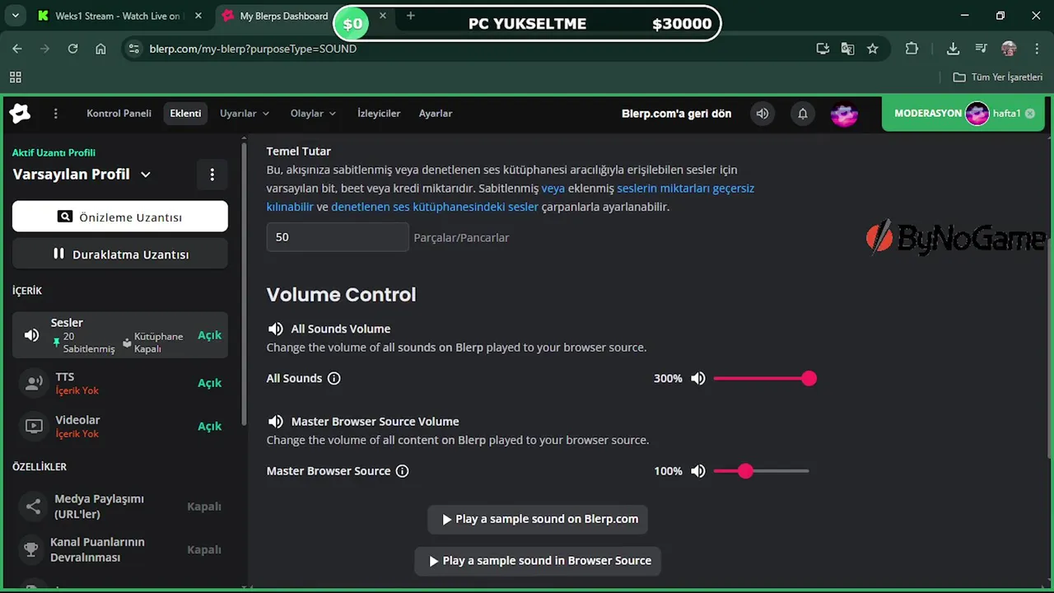Toggle Kanal Puanlarının Devralınması Kapalı status

(204, 549)
